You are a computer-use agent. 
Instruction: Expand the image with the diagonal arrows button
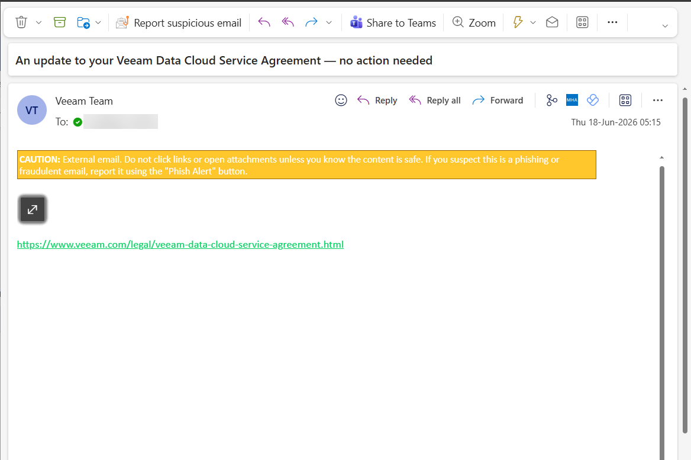click(x=32, y=209)
